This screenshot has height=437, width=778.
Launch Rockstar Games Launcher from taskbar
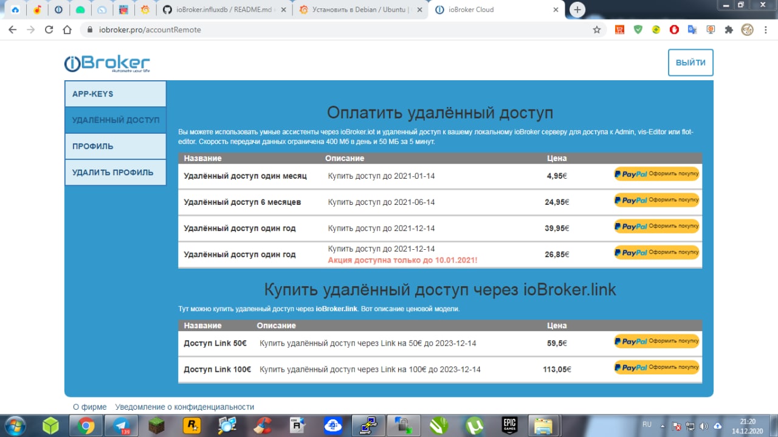point(192,425)
